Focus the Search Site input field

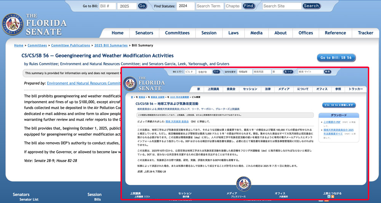pos(282,6)
